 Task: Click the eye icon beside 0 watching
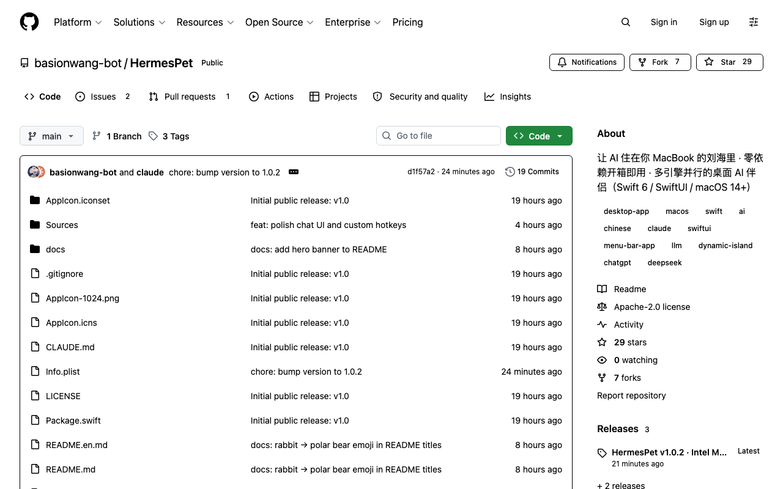click(602, 360)
